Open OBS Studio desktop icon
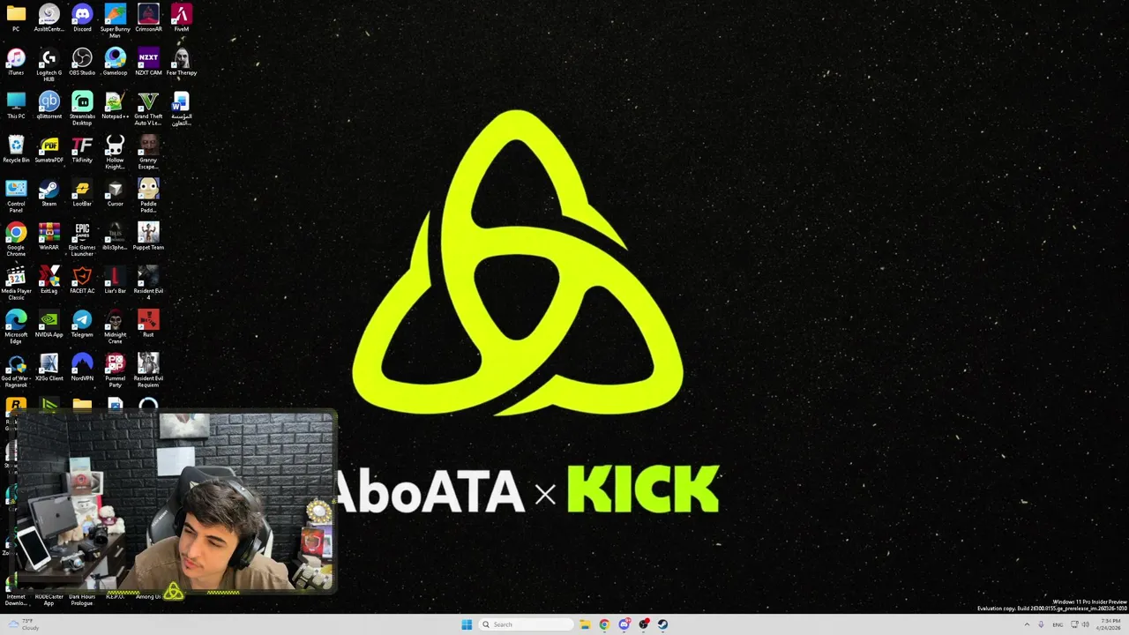1129x635 pixels. coord(82,62)
